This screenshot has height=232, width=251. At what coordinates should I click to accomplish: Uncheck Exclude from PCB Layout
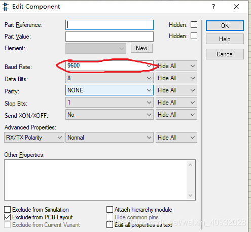7,217
